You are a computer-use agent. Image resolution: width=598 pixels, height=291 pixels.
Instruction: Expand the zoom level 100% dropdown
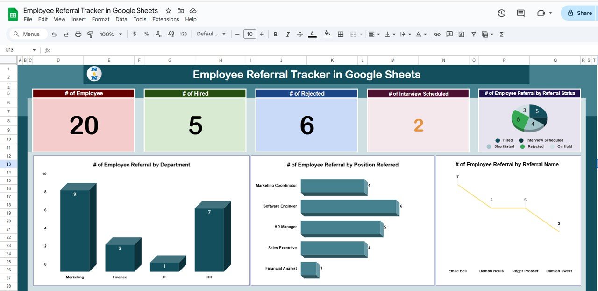(111, 35)
